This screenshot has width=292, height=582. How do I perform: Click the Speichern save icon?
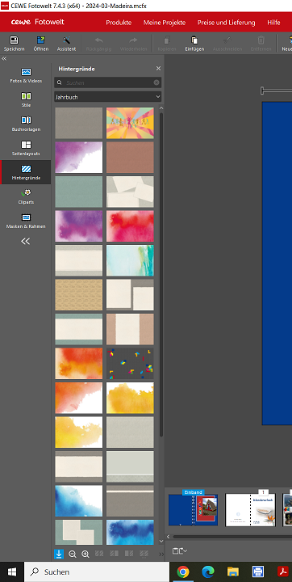pos(14,40)
